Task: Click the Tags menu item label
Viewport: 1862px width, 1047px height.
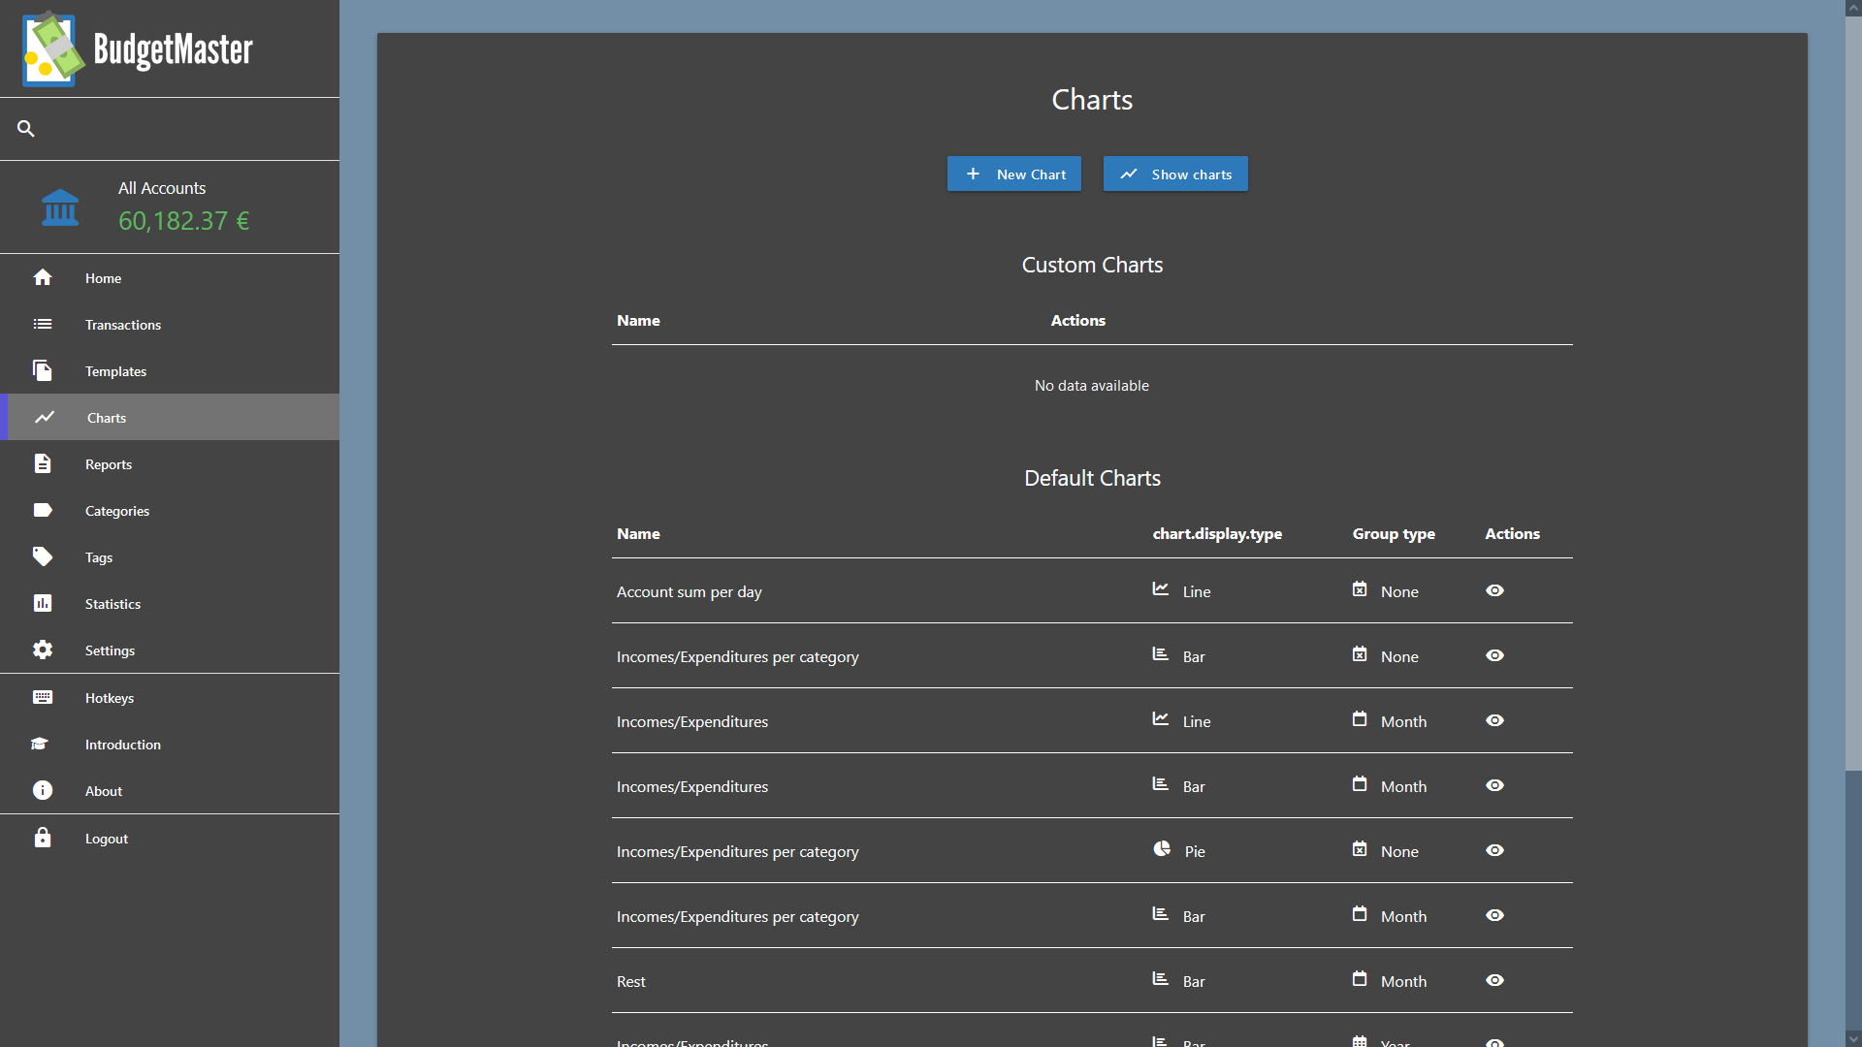Action: pos(98,556)
